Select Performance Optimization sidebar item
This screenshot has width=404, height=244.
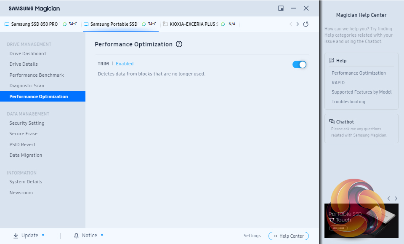pyautogui.click(x=43, y=96)
